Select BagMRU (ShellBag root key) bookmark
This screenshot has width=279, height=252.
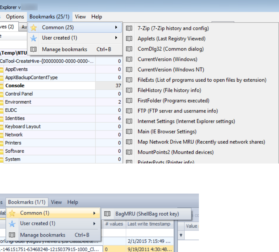[147, 214]
